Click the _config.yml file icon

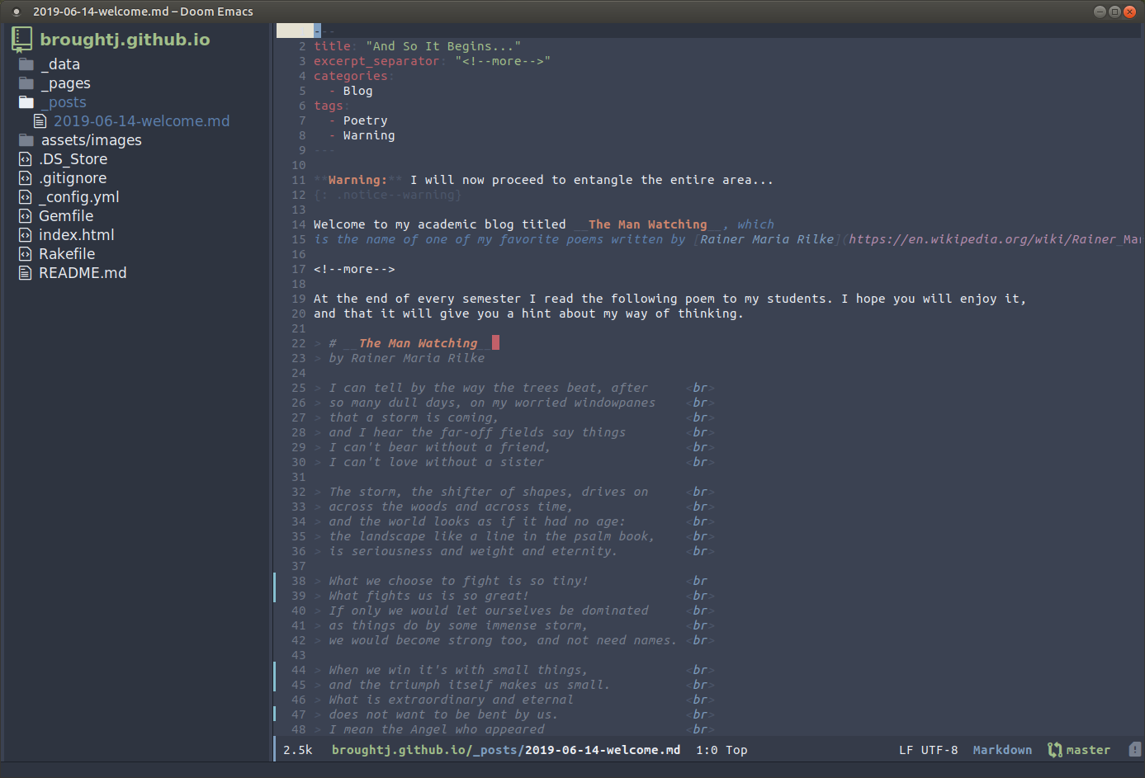coord(26,197)
